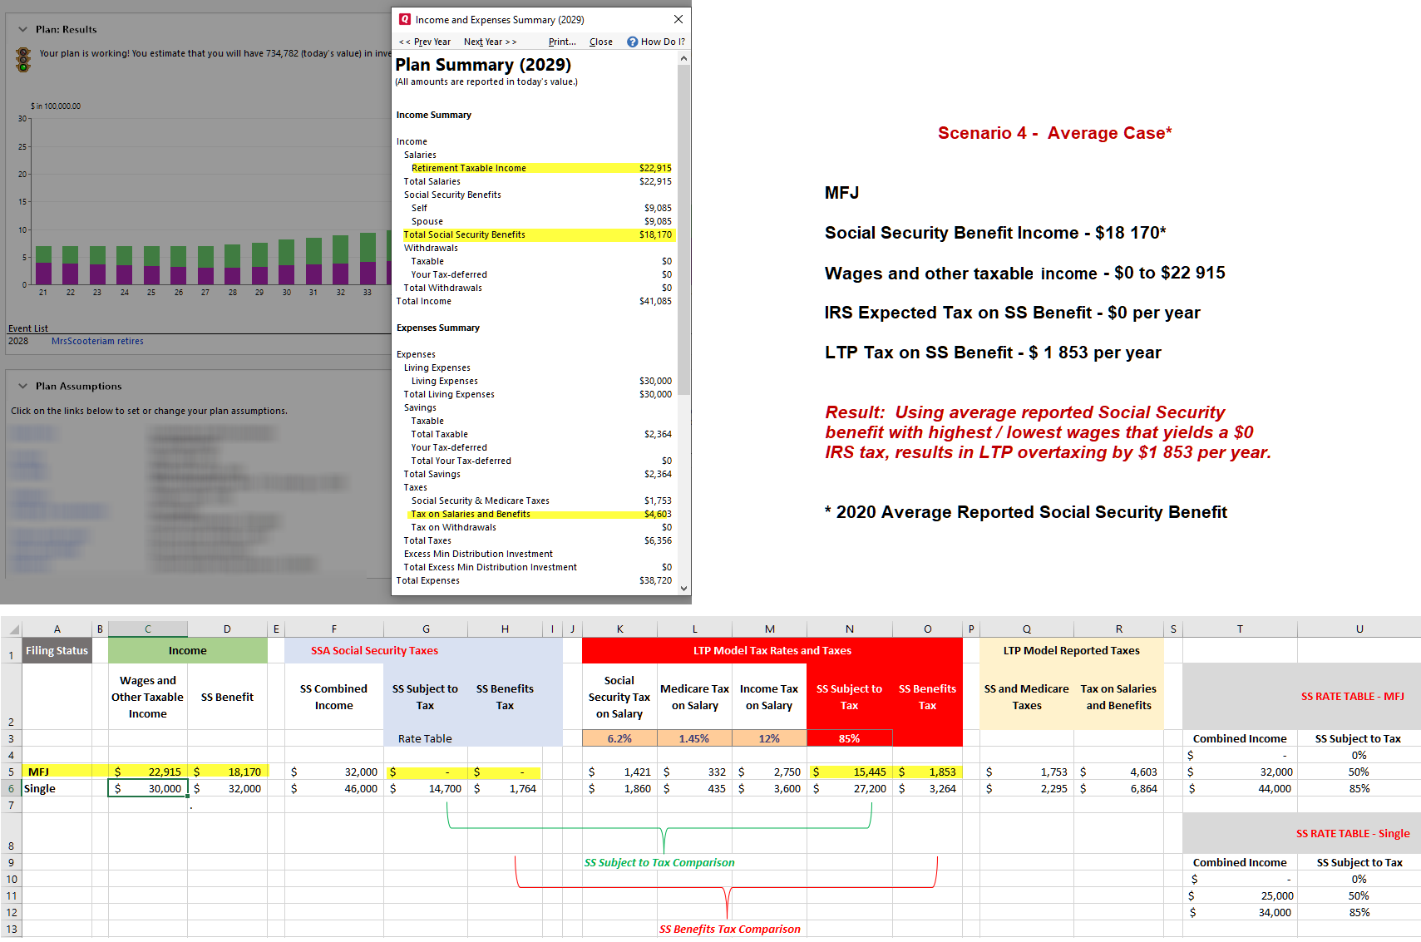Select spreadsheet column D header
Image resolution: width=1421 pixels, height=942 pixels.
[227, 629]
